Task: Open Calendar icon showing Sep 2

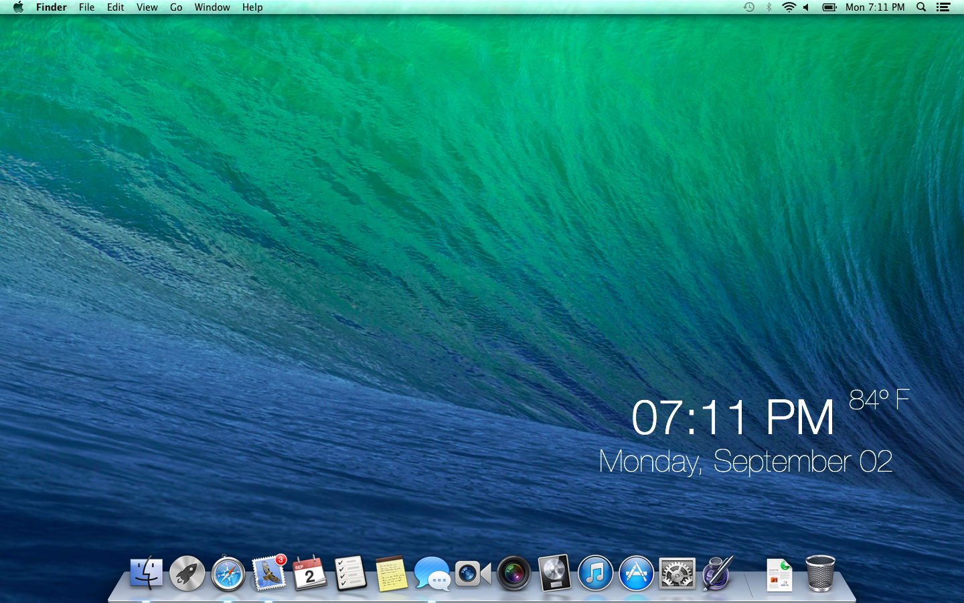Action: click(310, 574)
